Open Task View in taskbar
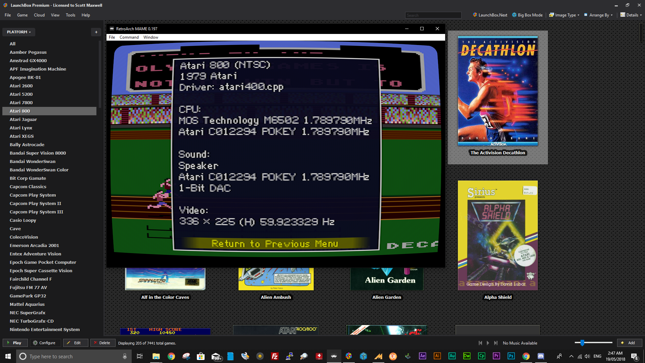This screenshot has width=645, height=363. coord(140,356)
